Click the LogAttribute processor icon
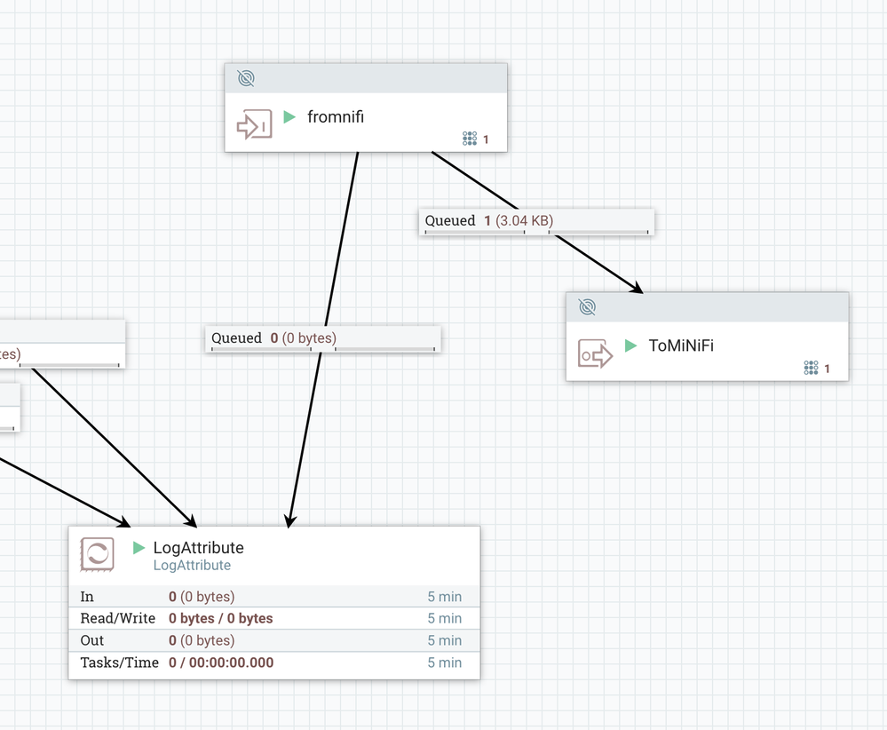This screenshot has height=730, width=887. pyautogui.click(x=98, y=554)
